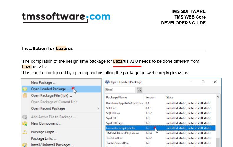Close the Open Loaded Package window

tap(215, 82)
